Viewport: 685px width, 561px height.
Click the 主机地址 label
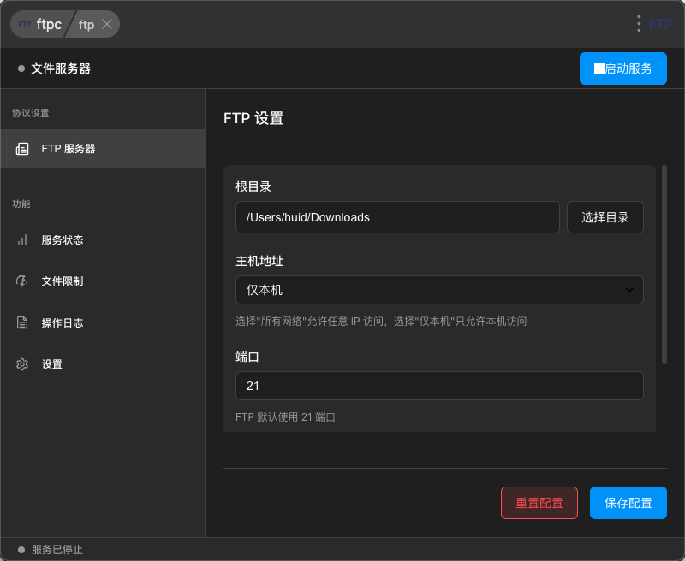click(259, 261)
